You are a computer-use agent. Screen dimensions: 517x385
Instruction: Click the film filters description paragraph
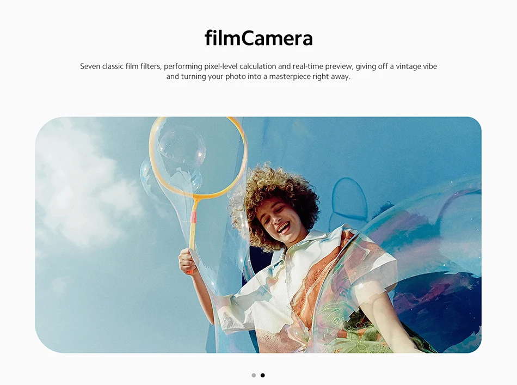258,71
